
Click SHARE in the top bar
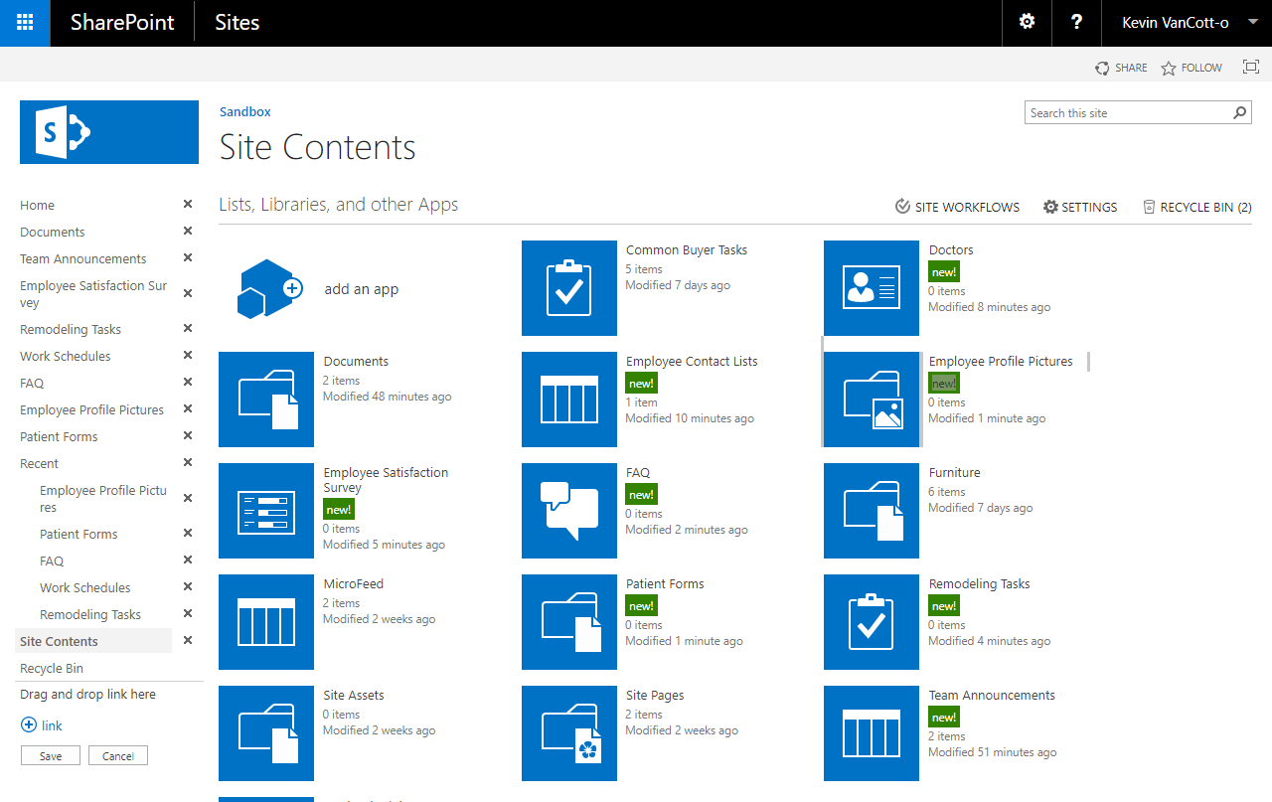point(1121,68)
